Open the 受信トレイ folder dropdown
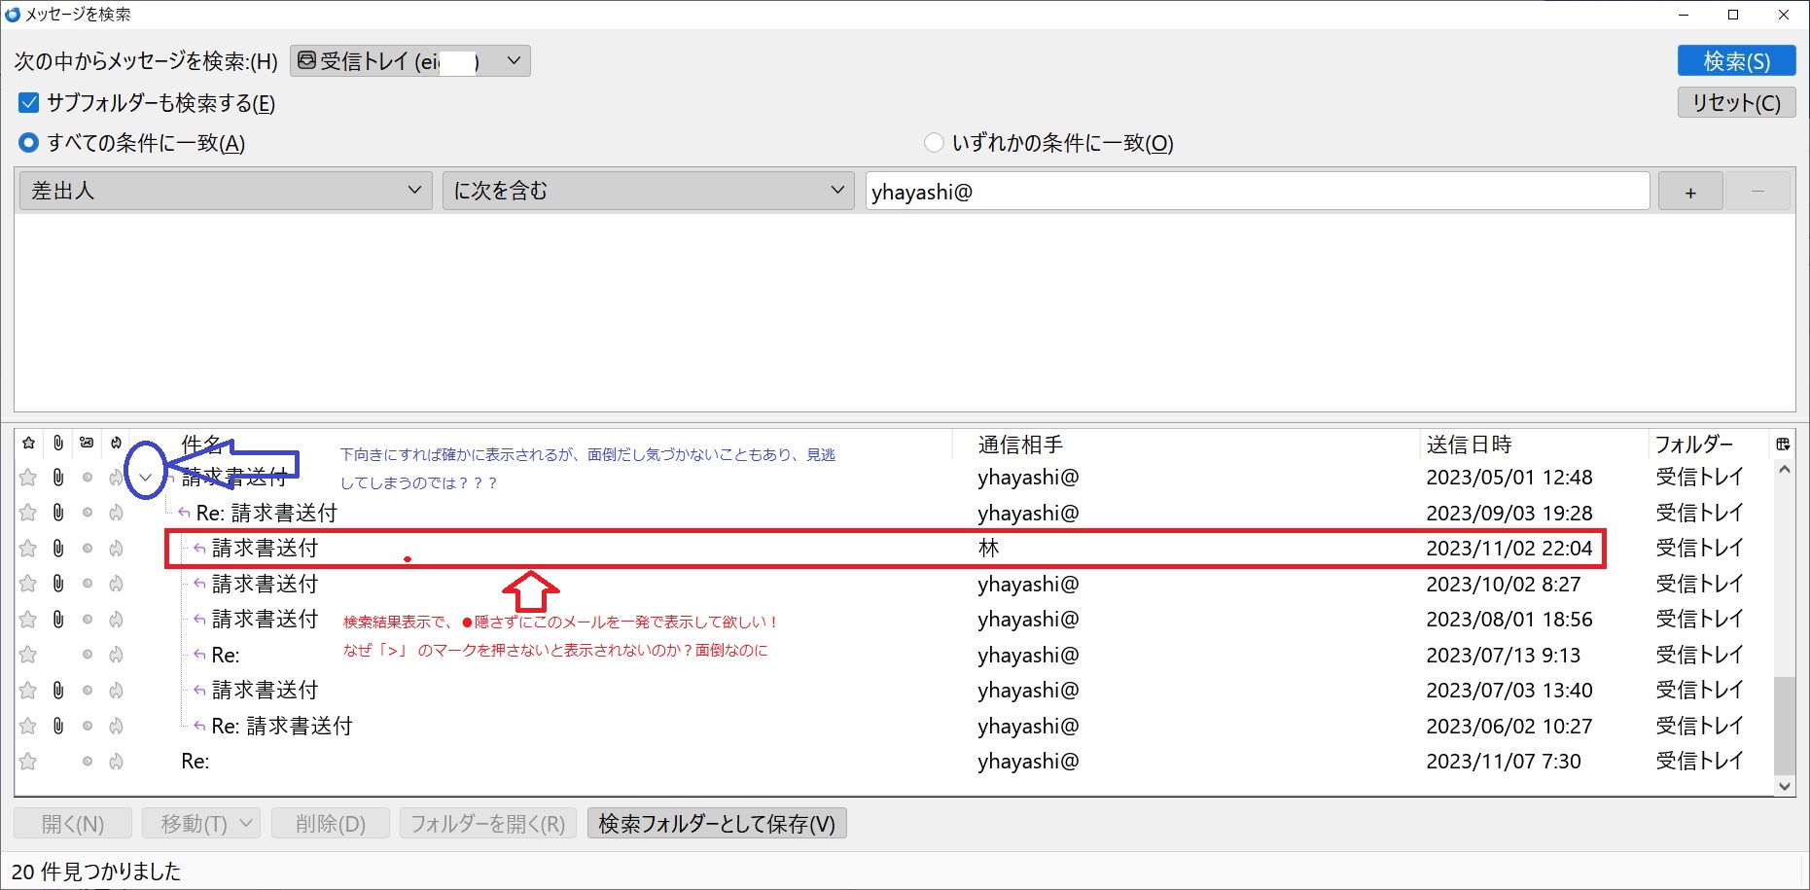Image resolution: width=1810 pixels, height=890 pixels. pyautogui.click(x=410, y=61)
